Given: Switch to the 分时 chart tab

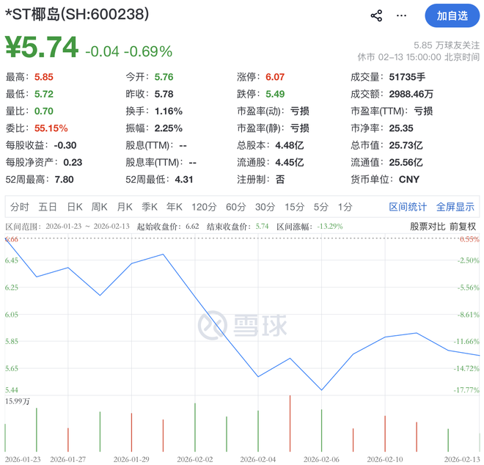Looking at the screenshot, I should point(20,207).
